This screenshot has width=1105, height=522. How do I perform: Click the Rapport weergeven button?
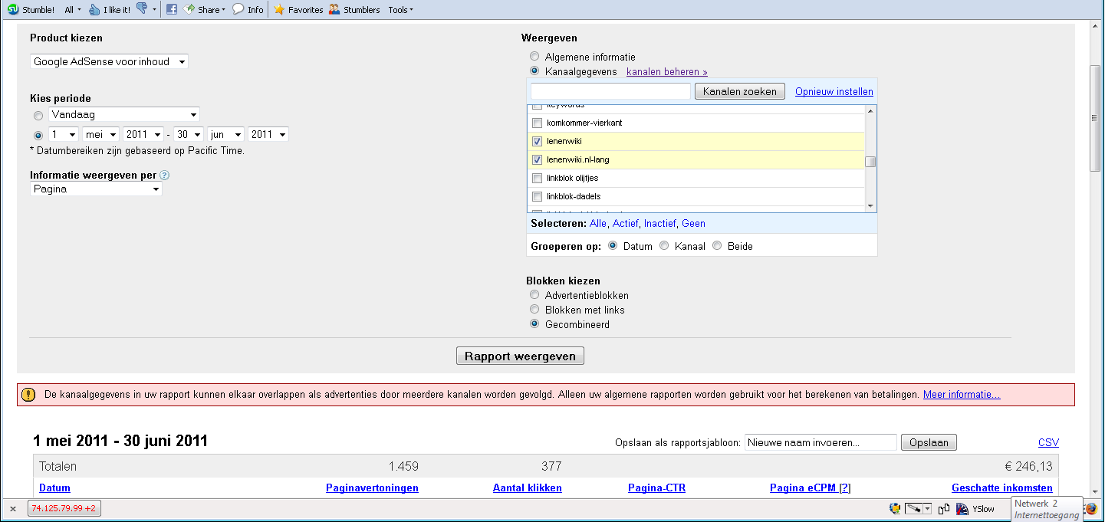click(520, 356)
